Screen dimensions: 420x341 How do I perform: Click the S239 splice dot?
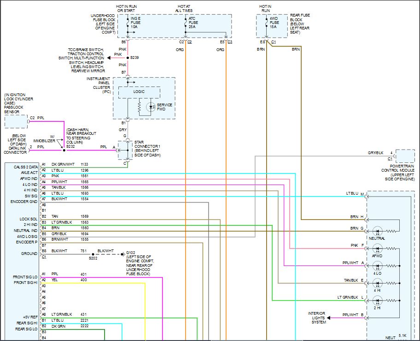click(128, 58)
